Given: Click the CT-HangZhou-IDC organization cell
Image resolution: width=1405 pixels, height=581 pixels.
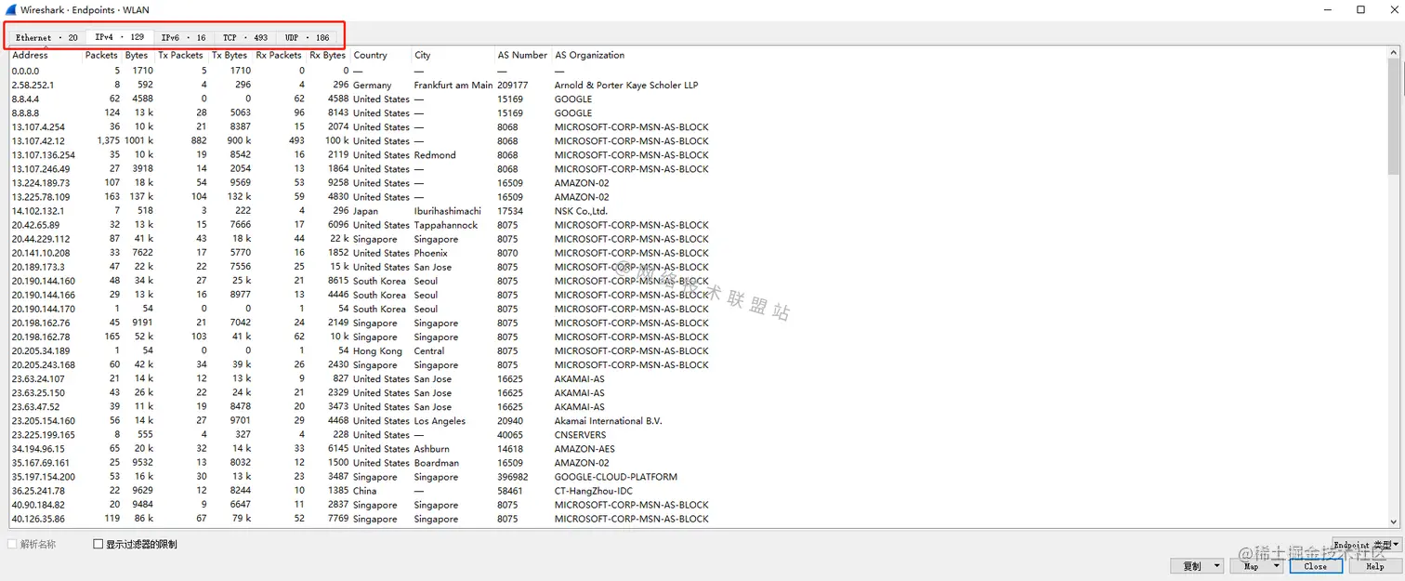Looking at the screenshot, I should click(x=595, y=491).
